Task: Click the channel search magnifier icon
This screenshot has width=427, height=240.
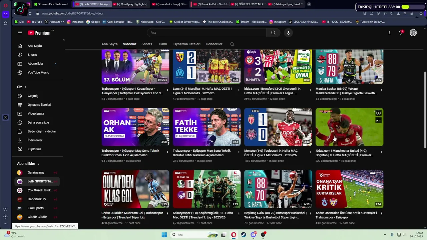Action: [232, 44]
